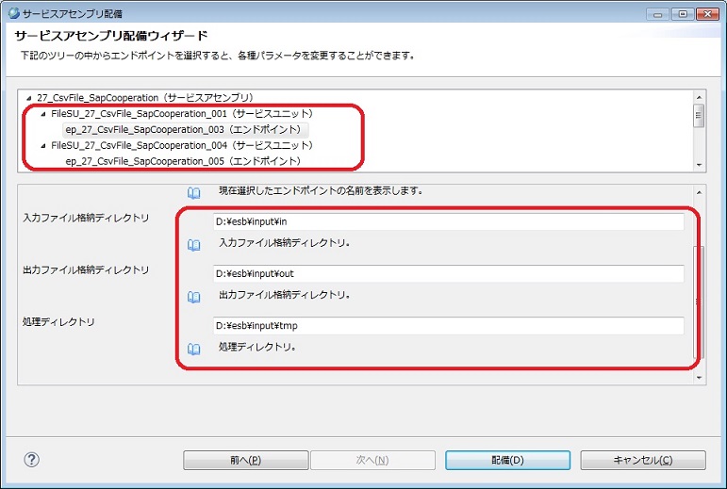
Task: Click label 出力ファイル格納ディレクトリ on left
Action: click(x=86, y=269)
